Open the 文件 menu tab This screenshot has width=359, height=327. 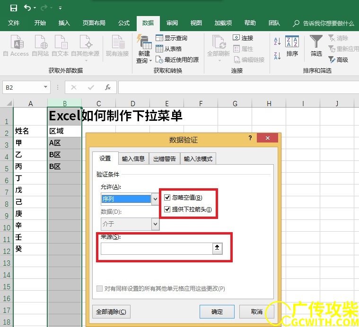coord(14,23)
